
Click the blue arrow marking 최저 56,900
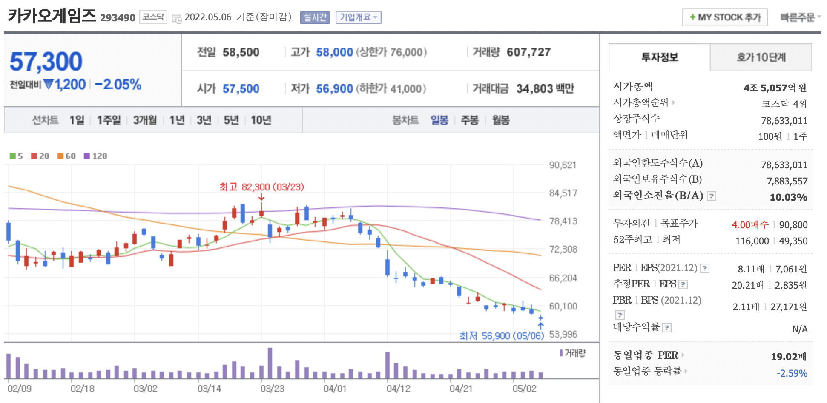coord(541,326)
